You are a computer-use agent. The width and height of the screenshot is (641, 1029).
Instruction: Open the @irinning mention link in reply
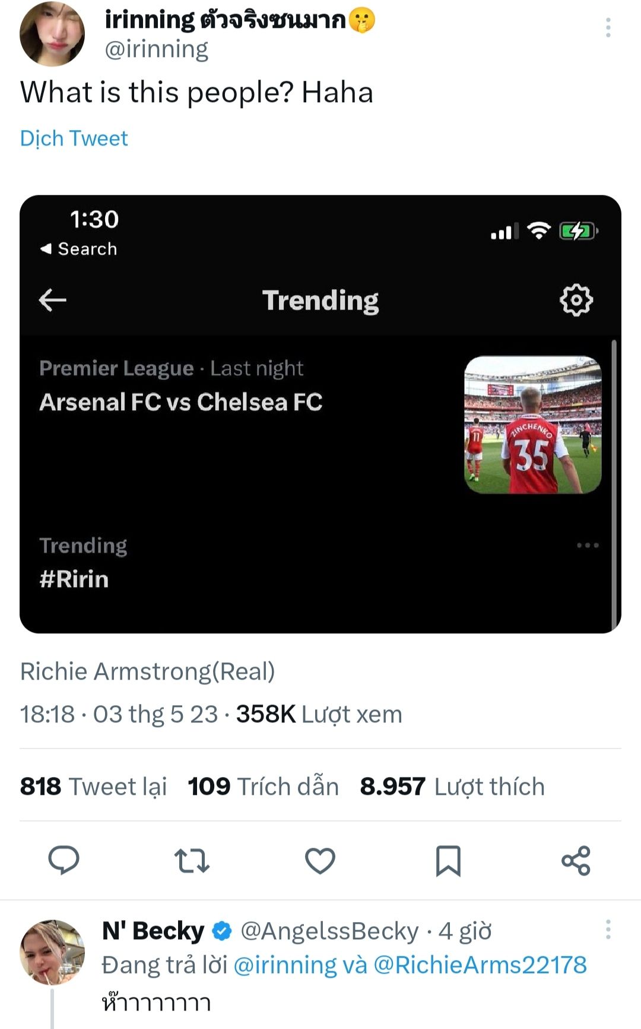click(285, 965)
